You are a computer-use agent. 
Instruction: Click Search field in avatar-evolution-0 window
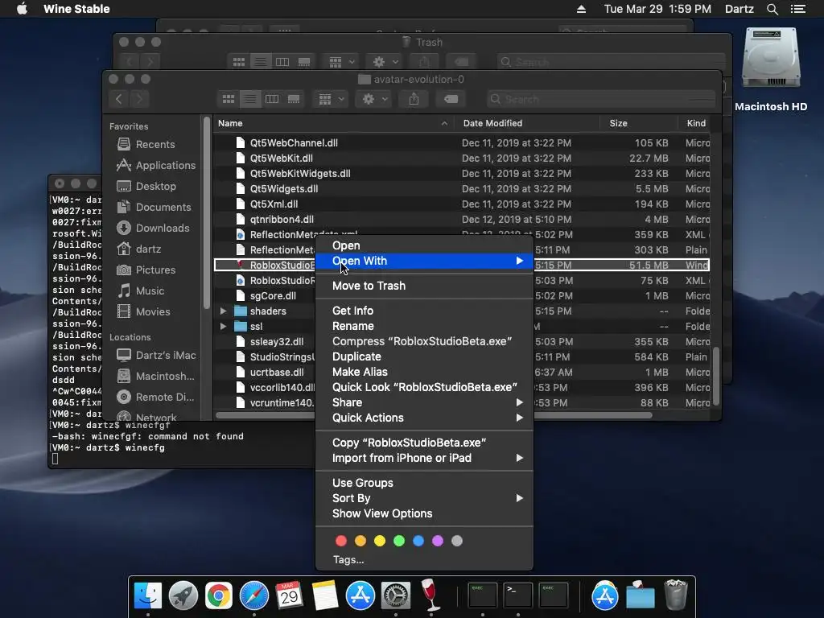point(600,99)
